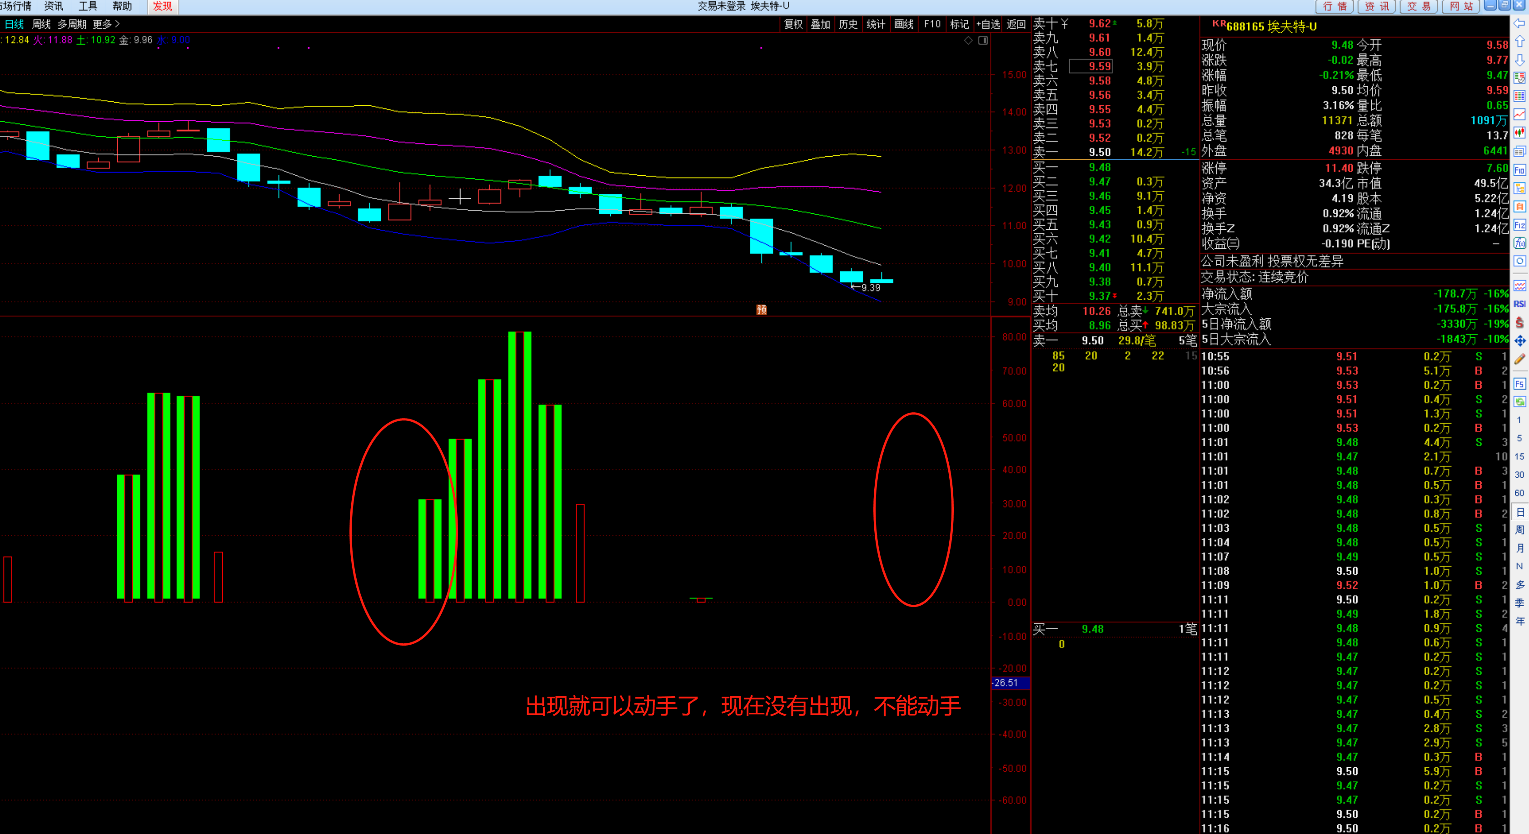Switch to the 60-minute period in sidebar

click(1519, 493)
